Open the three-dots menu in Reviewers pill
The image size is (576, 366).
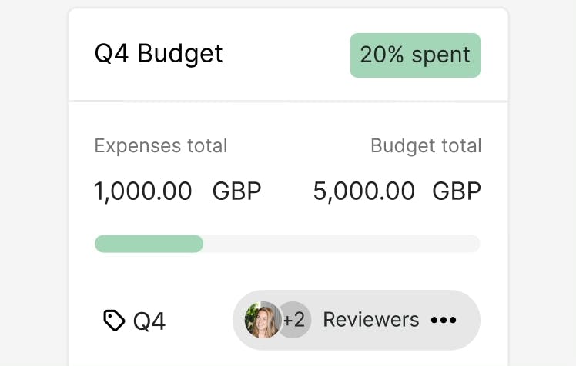444,320
